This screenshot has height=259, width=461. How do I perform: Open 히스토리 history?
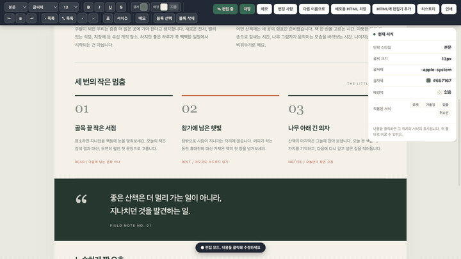(428, 9)
